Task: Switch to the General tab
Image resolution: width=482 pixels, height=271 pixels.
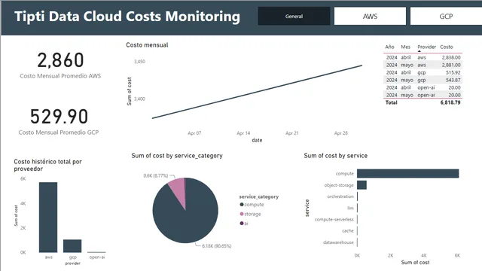Action: point(294,17)
